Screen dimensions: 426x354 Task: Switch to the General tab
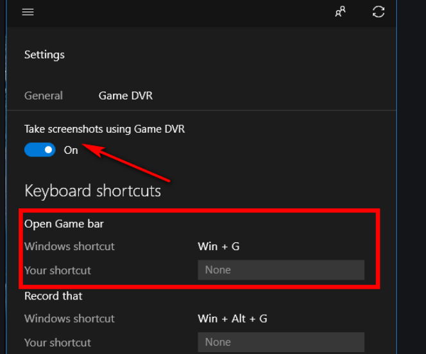pos(44,96)
